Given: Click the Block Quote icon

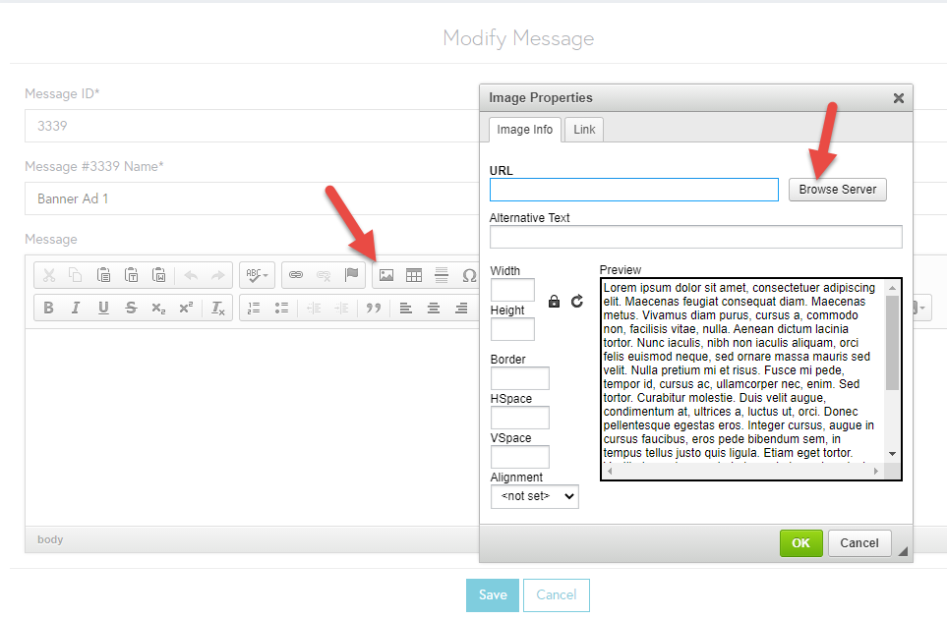Looking at the screenshot, I should [x=373, y=308].
